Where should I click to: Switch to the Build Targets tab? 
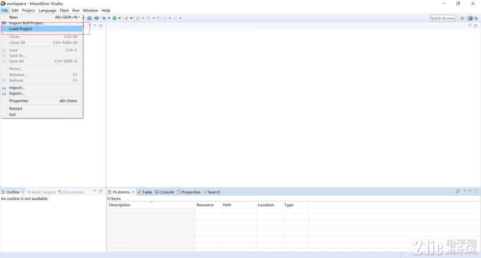[41, 192]
